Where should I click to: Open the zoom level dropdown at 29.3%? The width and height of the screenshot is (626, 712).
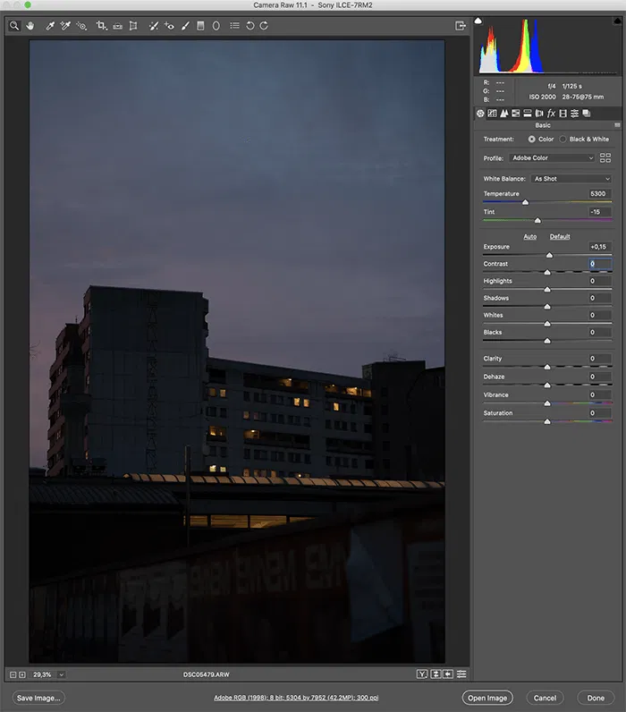tap(61, 674)
